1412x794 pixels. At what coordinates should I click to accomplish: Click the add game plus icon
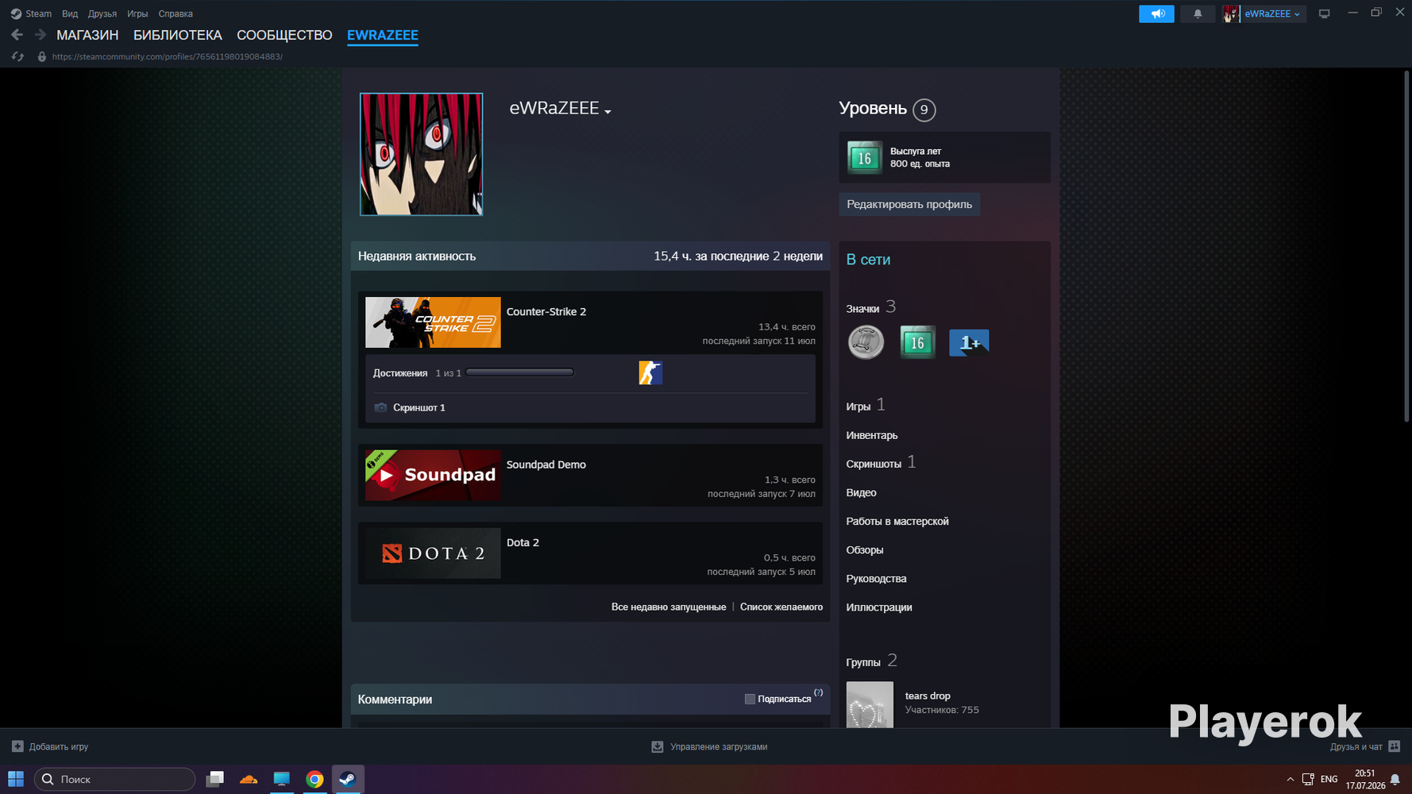(x=17, y=746)
